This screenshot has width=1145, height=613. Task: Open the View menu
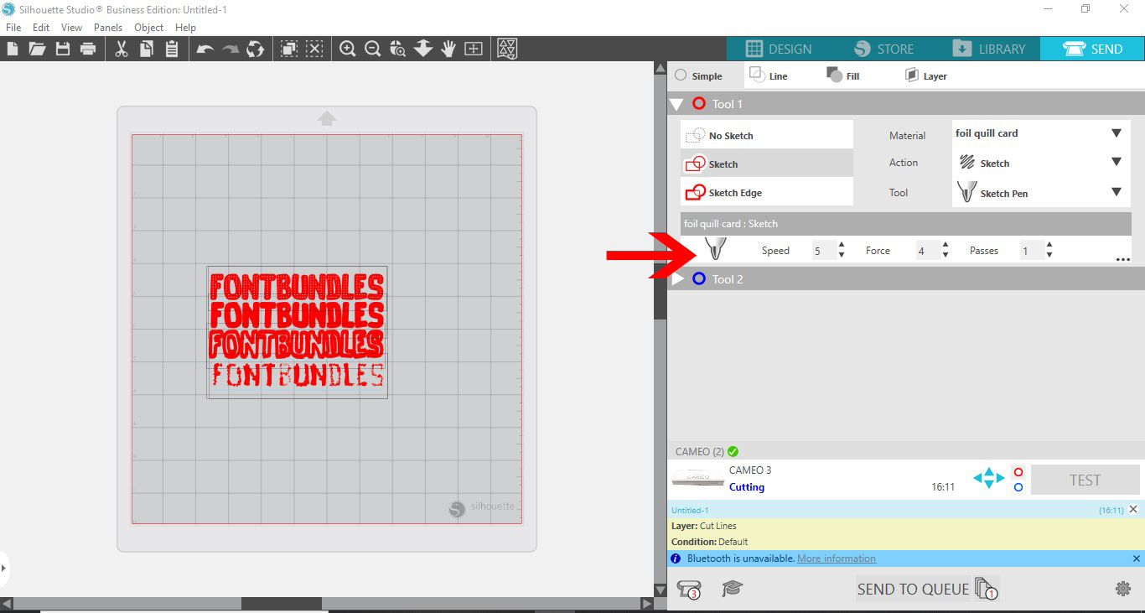point(71,28)
